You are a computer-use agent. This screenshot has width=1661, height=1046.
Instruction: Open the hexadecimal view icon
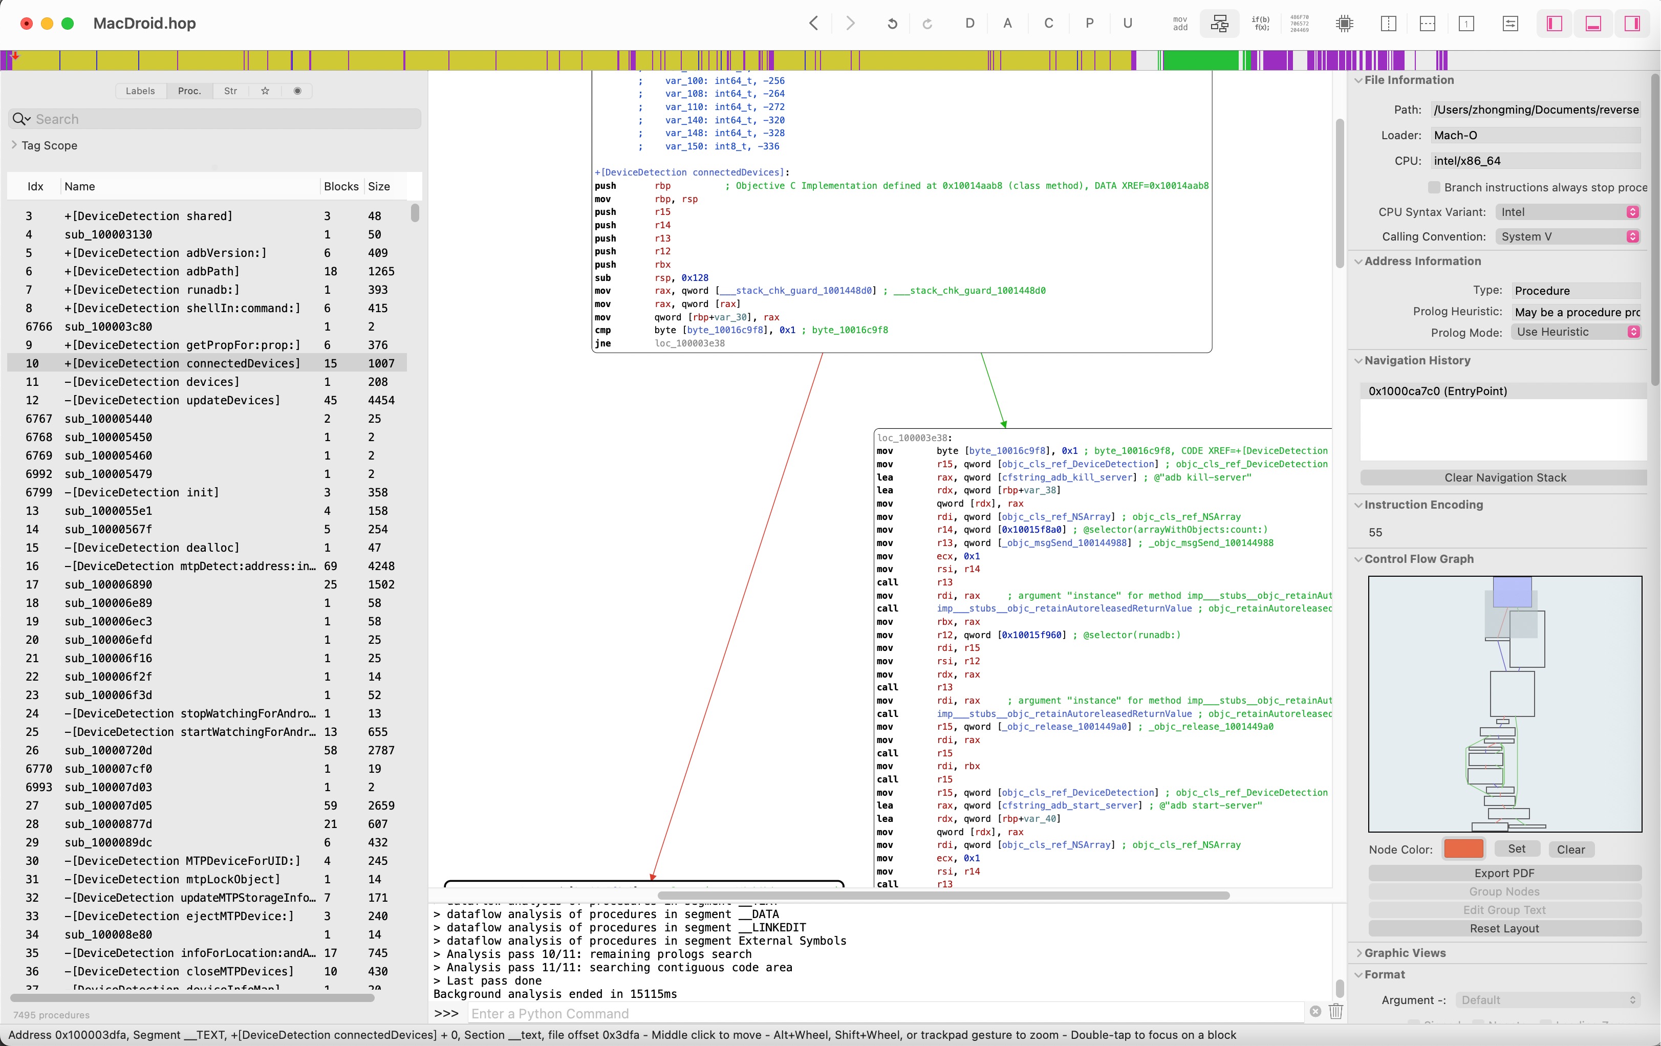pos(1300,24)
